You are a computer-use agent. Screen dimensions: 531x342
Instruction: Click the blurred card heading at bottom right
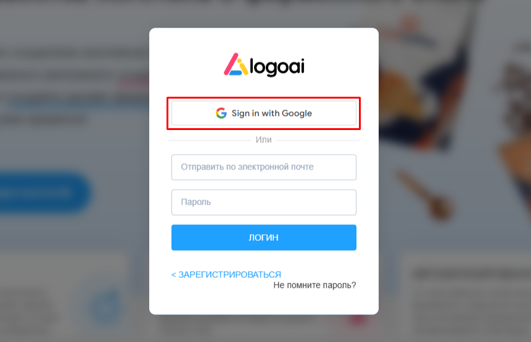tap(471, 274)
